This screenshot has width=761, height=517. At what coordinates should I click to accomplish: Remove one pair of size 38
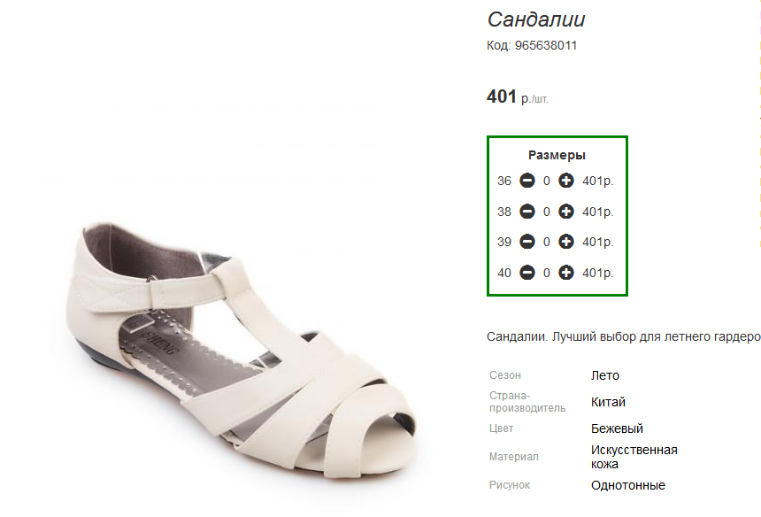tap(527, 212)
